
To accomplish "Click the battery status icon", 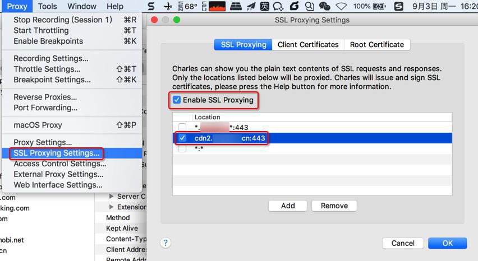I will click(x=379, y=6).
